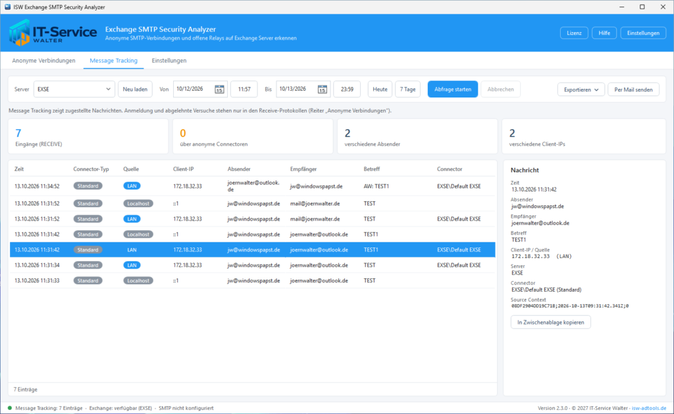Viewport: 674px width, 414px height.
Task: Click the Abbrechen button
Action: click(500, 90)
